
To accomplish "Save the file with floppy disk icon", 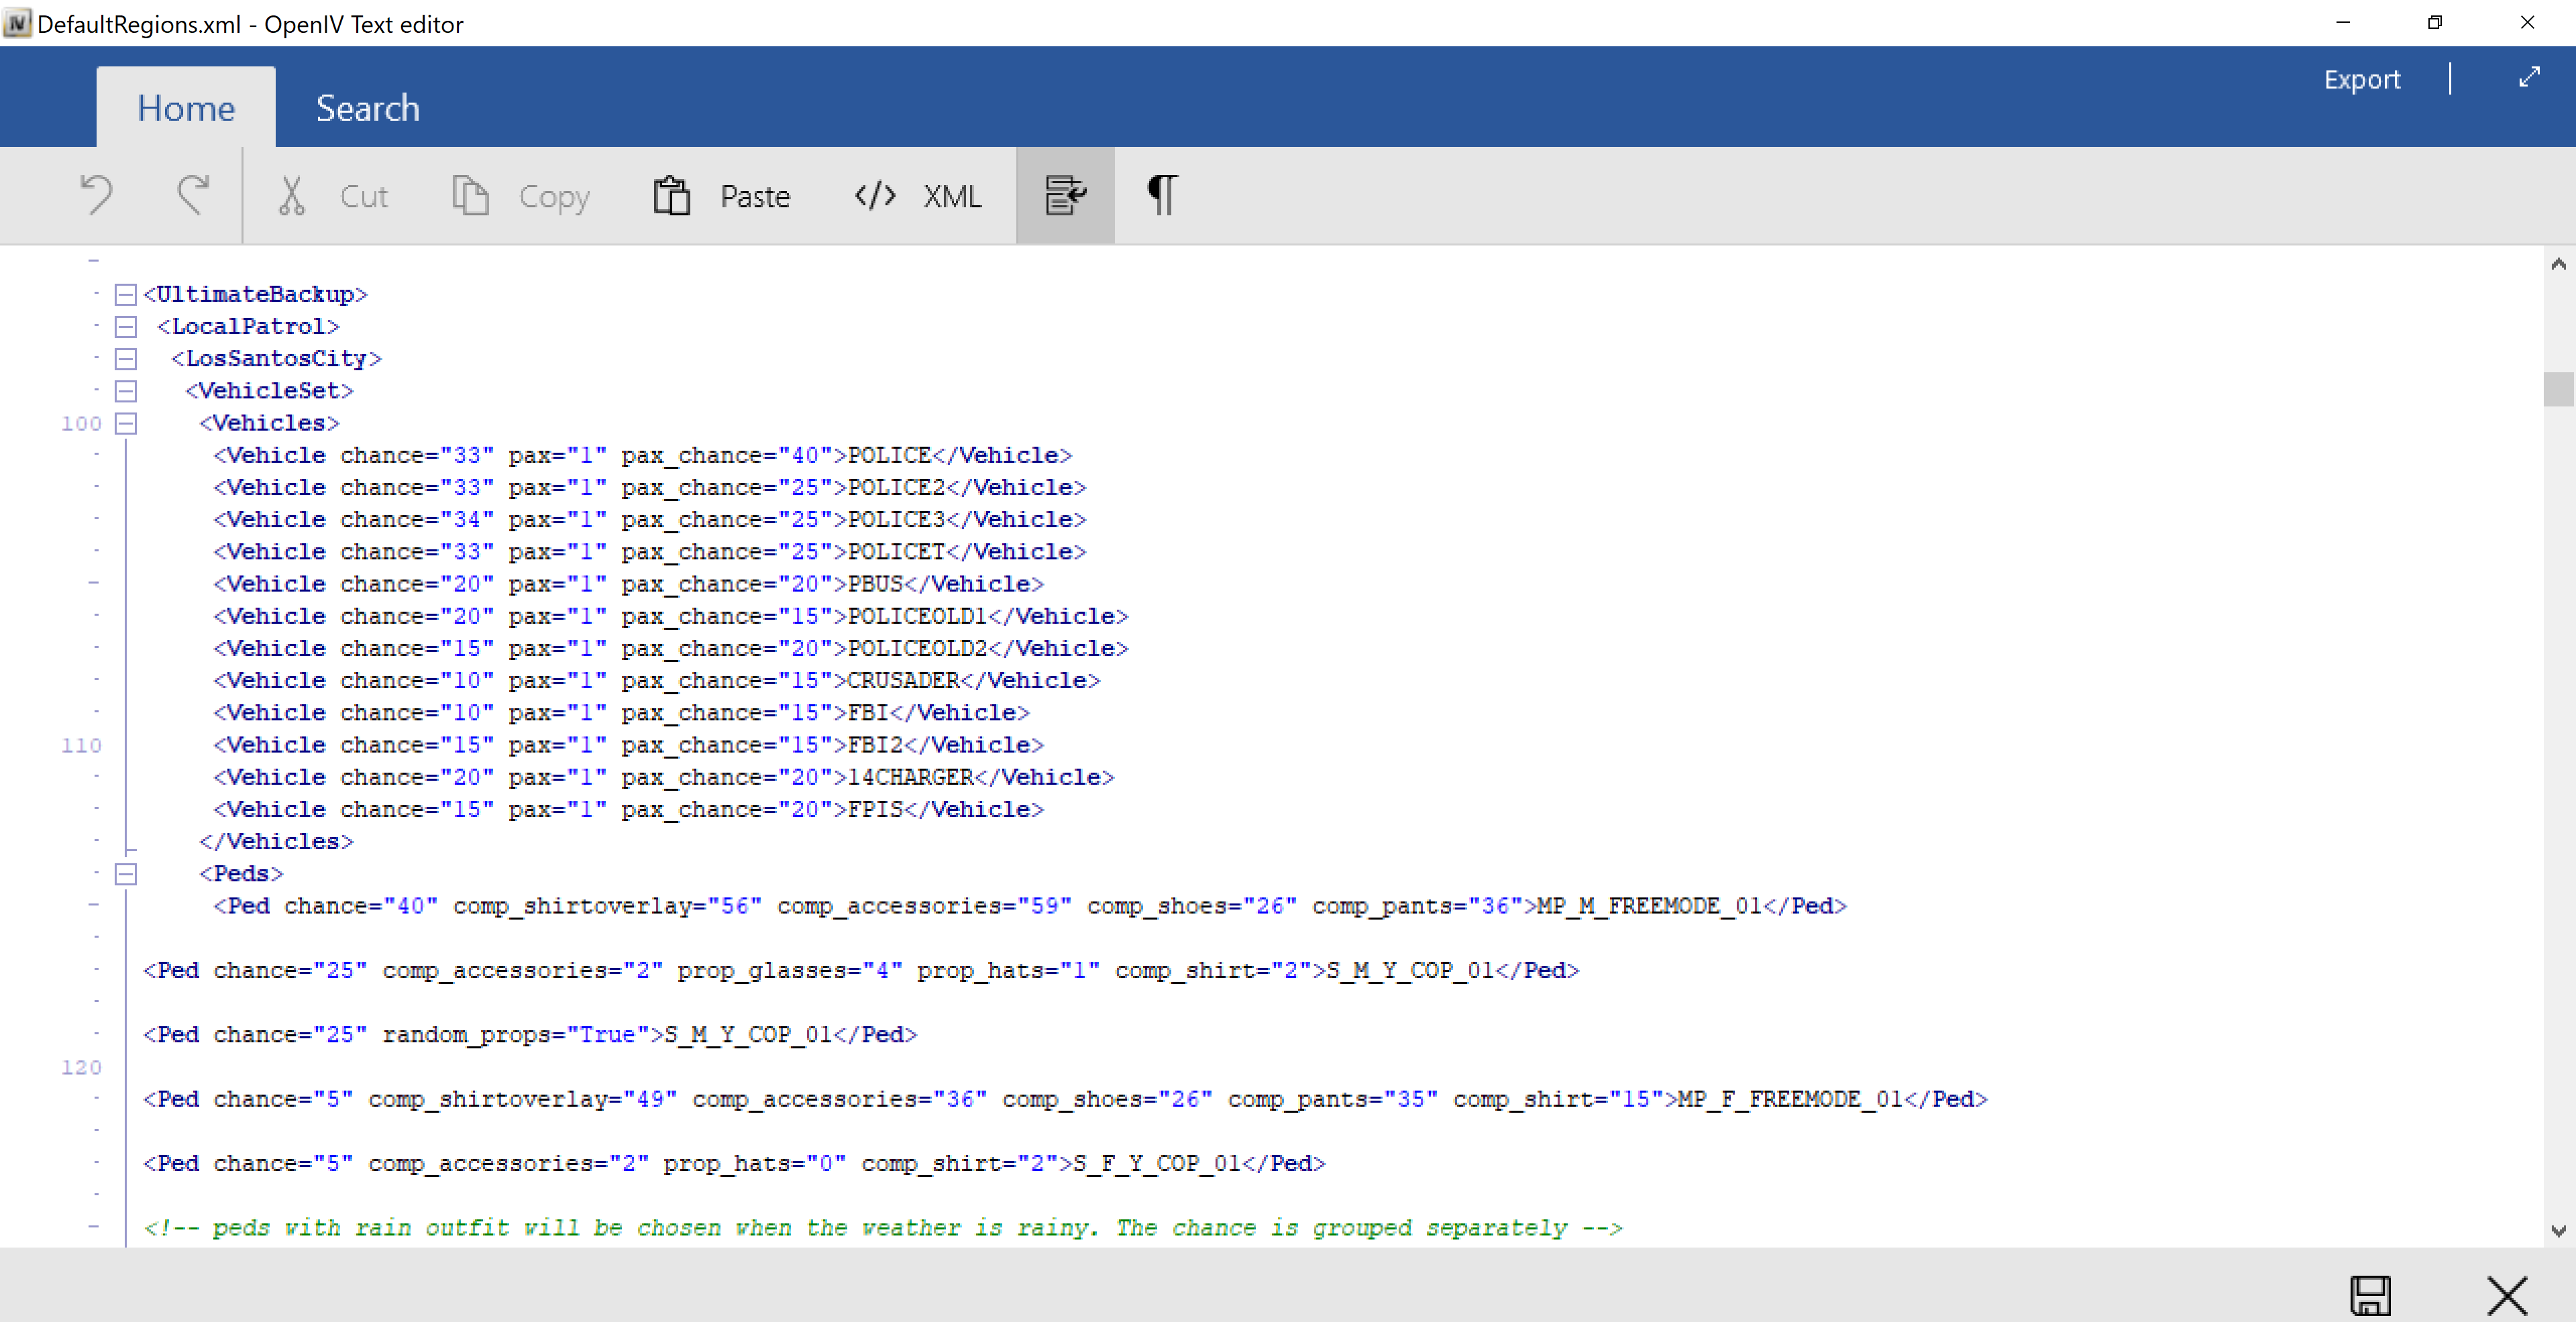I will [2370, 1295].
